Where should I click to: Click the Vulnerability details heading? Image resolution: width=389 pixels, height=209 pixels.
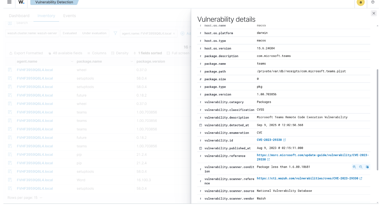pyautogui.click(x=226, y=19)
